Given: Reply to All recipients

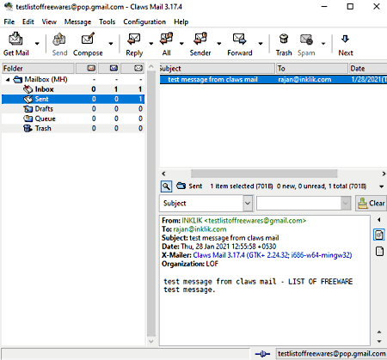Looking at the screenshot, I should click(x=167, y=44).
